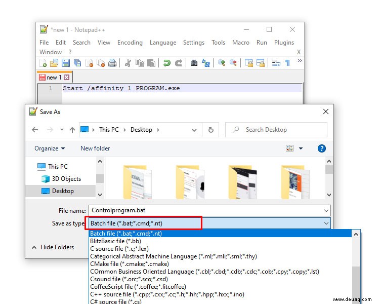Select 3D Objects in navigation tree
Screen dimensions: 380x304
tap(61, 179)
